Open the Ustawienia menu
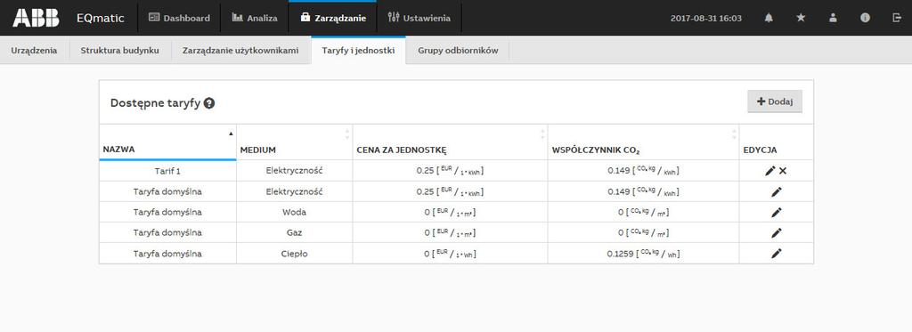The image size is (912, 332). (x=419, y=18)
